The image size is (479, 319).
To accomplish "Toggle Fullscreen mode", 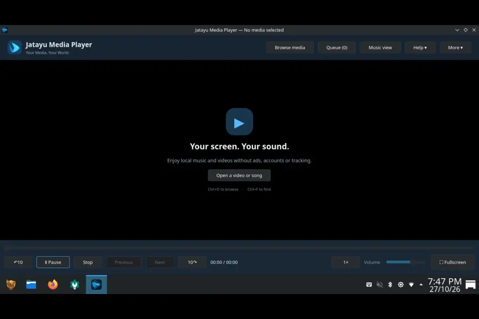I will pyautogui.click(x=452, y=262).
